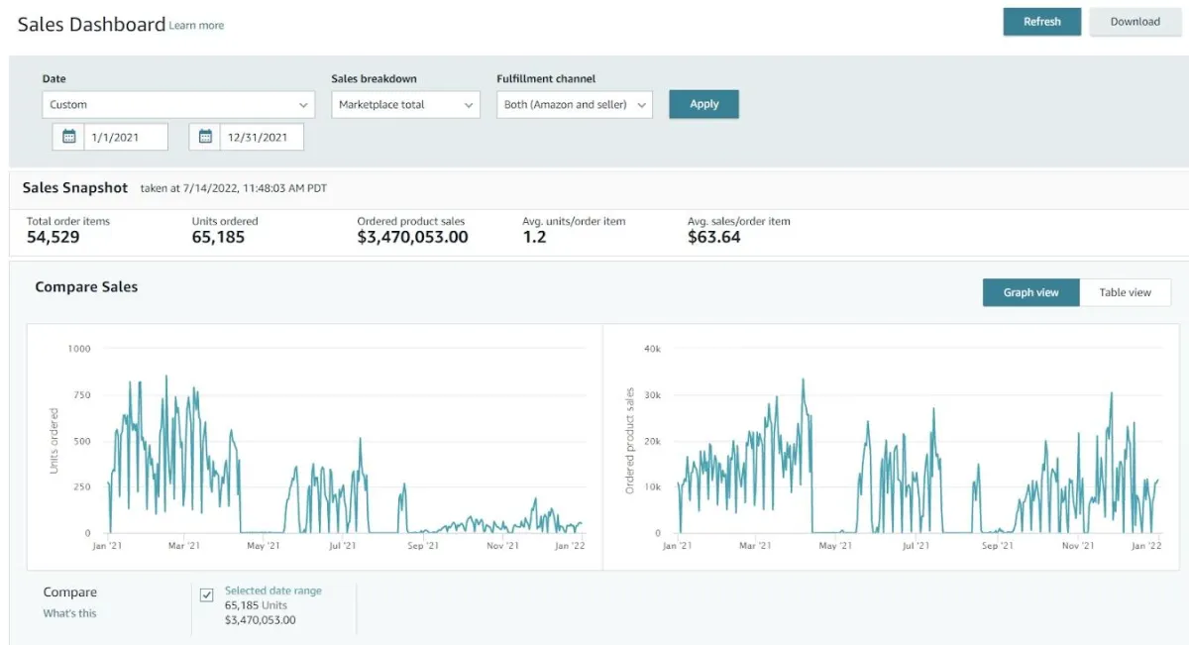Click the Total order items value
This screenshot has width=1189, height=645.
(x=54, y=238)
